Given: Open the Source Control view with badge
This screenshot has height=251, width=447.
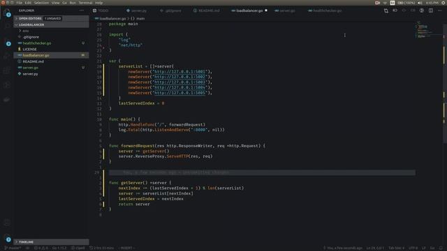Looking at the screenshot, I should 7,42.
